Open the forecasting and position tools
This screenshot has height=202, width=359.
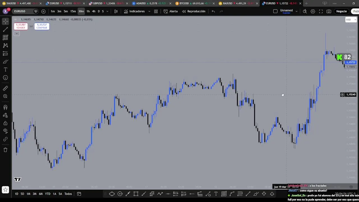(5, 54)
